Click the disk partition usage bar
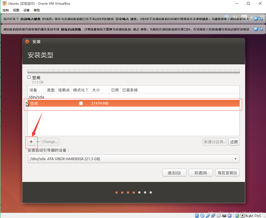This screenshot has height=218, width=266. tap(133, 71)
